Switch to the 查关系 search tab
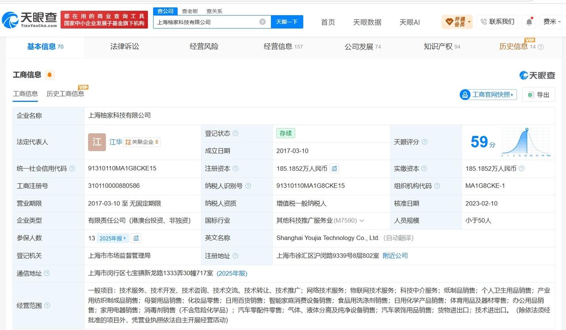The image size is (566, 330). tap(214, 11)
